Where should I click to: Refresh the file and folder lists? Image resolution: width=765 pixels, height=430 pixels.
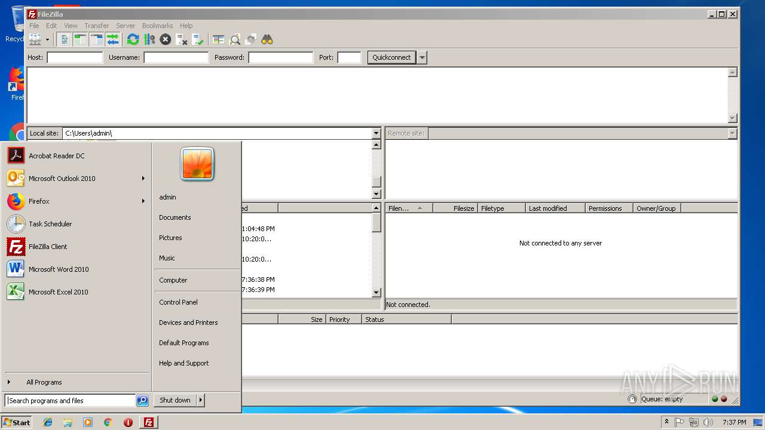pos(133,39)
